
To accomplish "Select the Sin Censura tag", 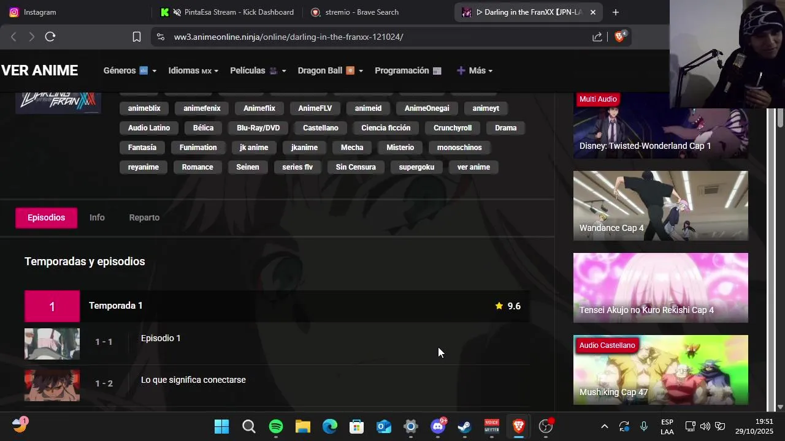I will coord(356,167).
